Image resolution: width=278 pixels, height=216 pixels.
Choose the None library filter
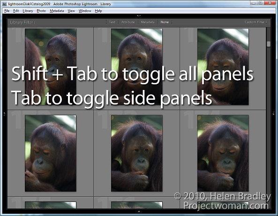165,22
